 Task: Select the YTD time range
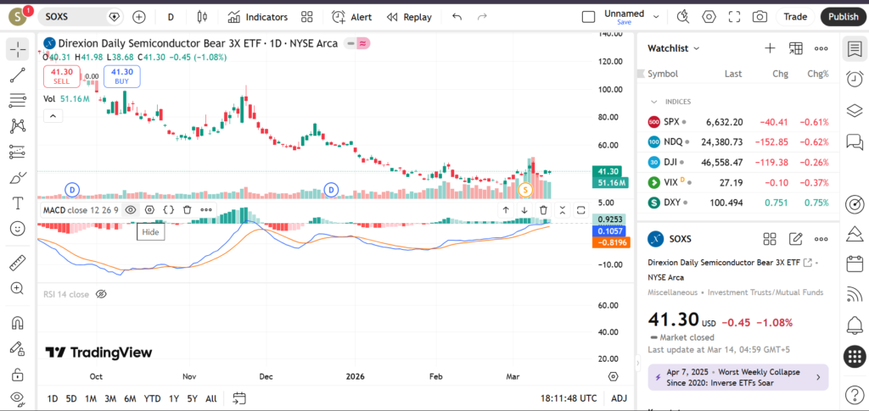(x=152, y=398)
